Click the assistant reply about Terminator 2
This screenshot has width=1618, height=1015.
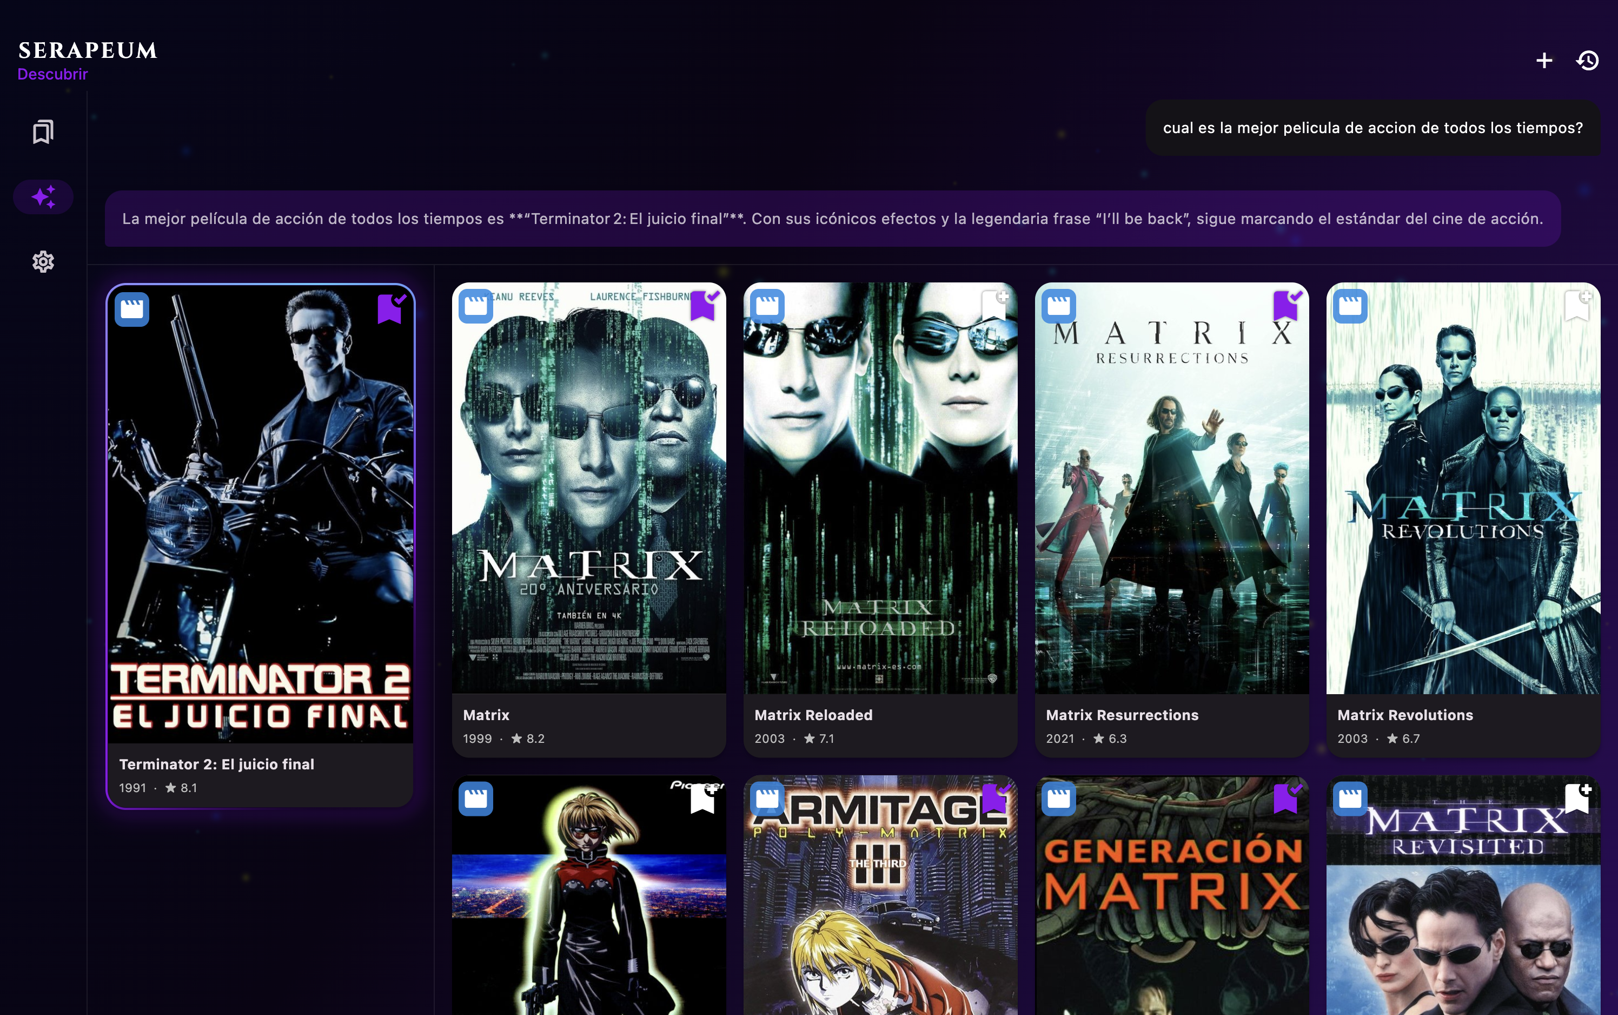coord(832,218)
